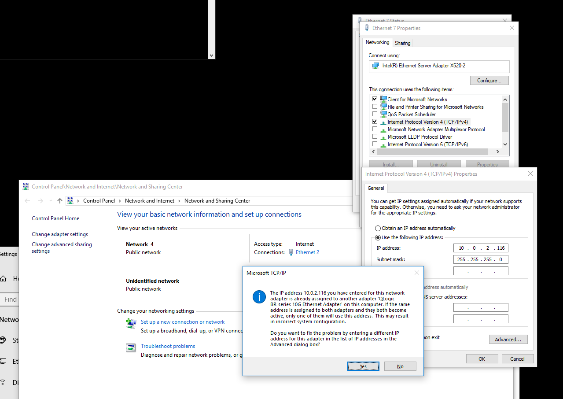Viewport: 563px width, 399px height.
Task: Click Cancel in IPv4 Properties
Action: [518, 359]
